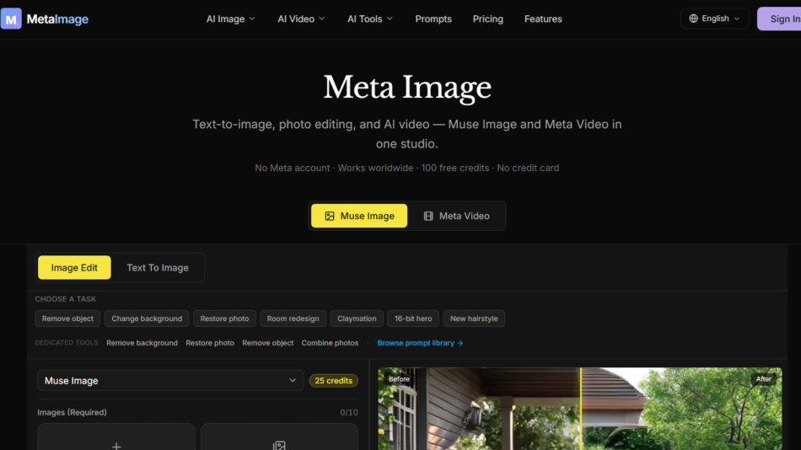
Task: Open the Remove object dedicated tool link
Action: [267, 343]
